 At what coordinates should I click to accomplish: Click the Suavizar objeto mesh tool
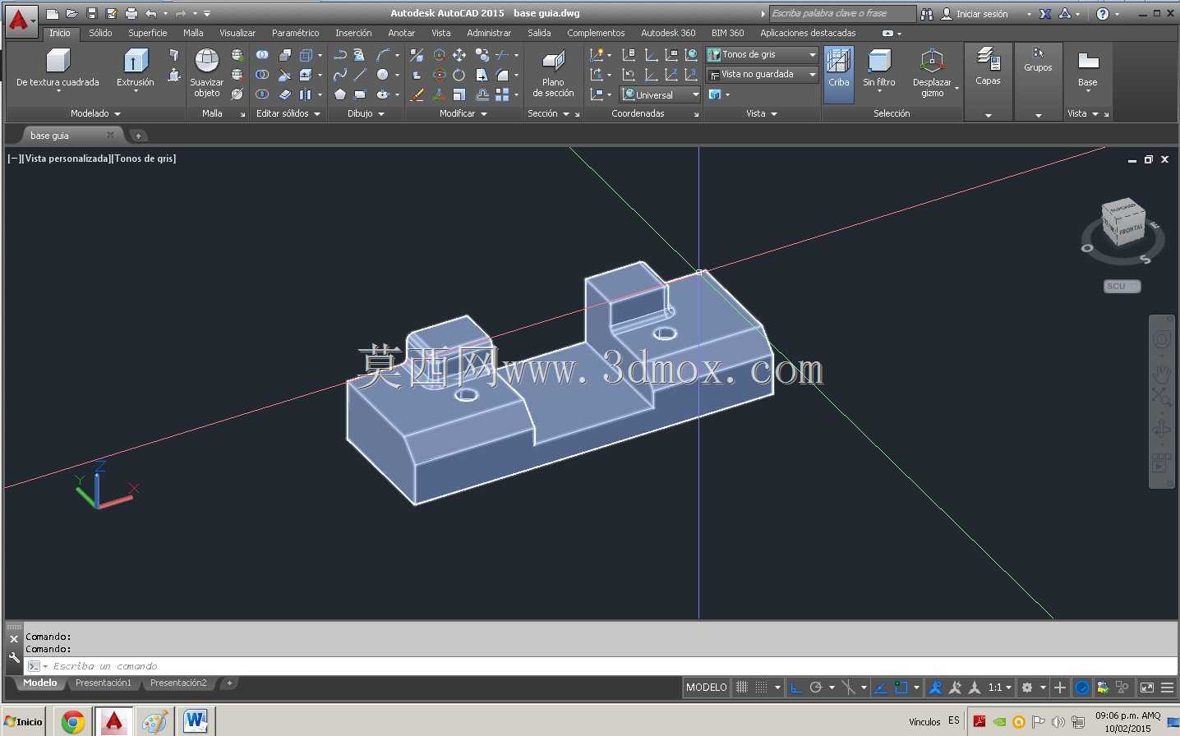(206, 72)
